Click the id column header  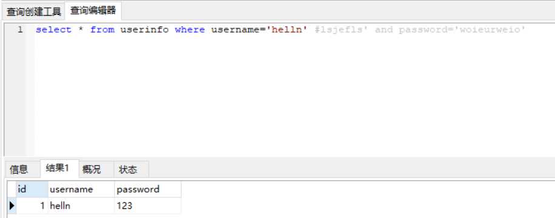[32, 190]
